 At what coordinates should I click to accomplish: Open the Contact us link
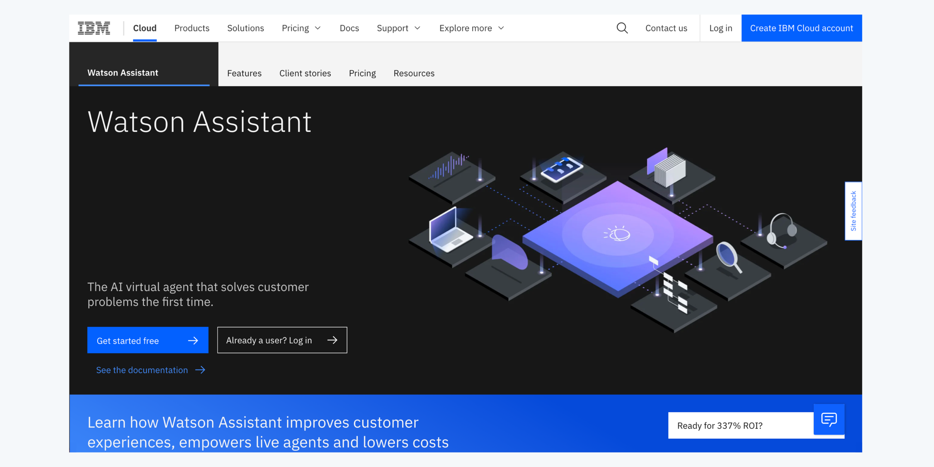(666, 28)
